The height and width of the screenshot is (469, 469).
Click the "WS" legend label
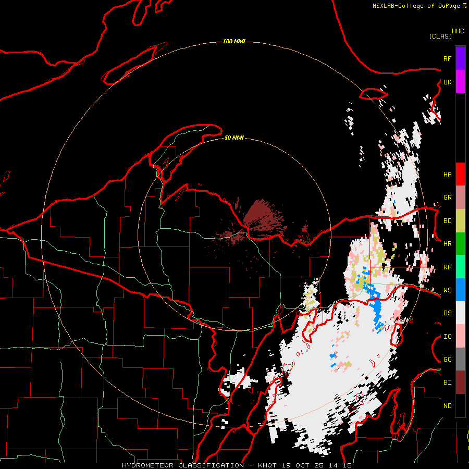[x=447, y=290]
